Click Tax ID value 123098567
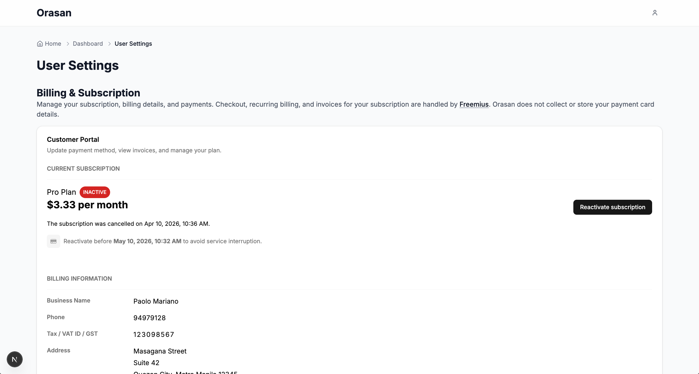The width and height of the screenshot is (699, 374). click(154, 335)
